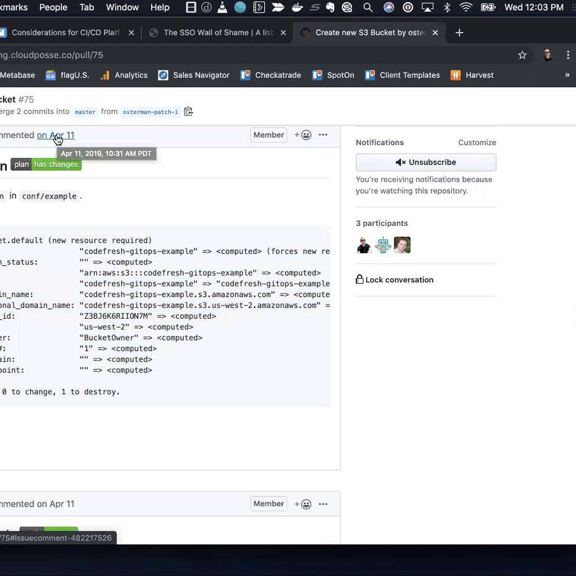Open Harvest bookmark
576x576 pixels.
coord(472,75)
